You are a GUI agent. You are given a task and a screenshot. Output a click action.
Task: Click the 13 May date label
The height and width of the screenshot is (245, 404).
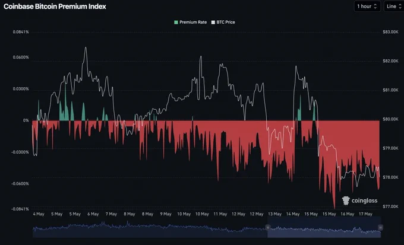[274, 214]
